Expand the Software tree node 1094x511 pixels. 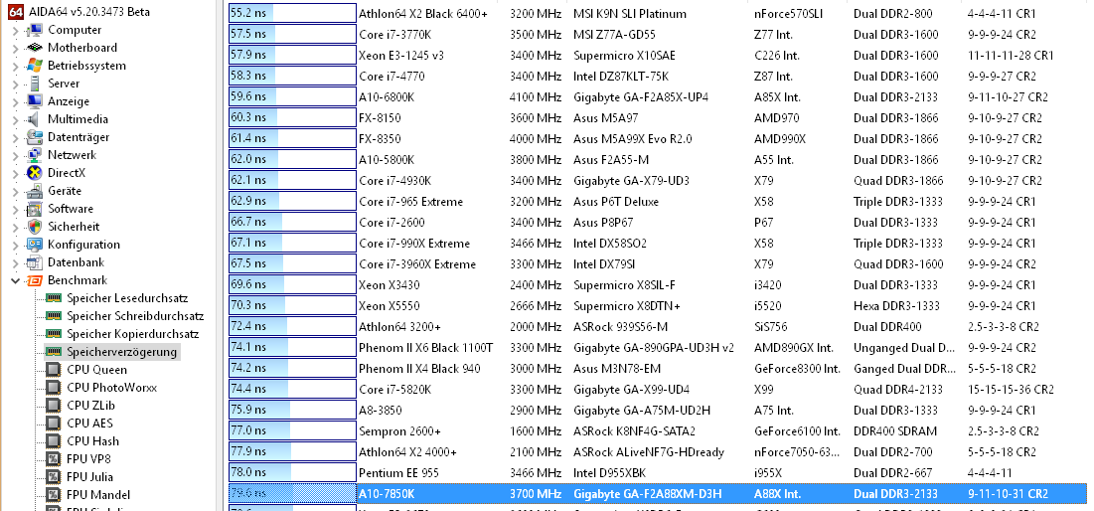pos(15,209)
